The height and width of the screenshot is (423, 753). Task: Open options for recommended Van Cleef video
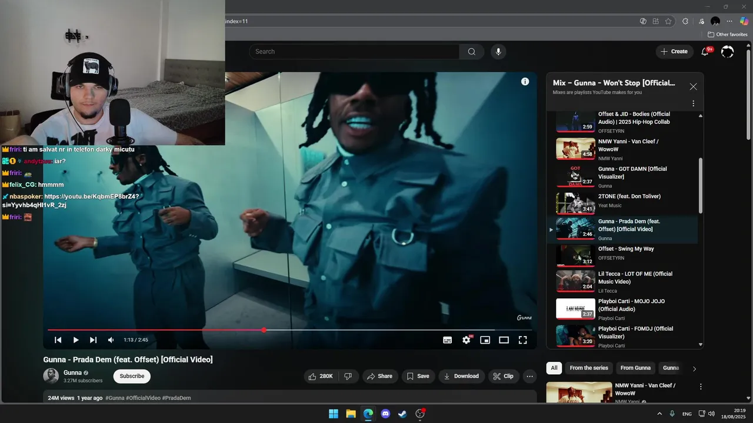(701, 387)
